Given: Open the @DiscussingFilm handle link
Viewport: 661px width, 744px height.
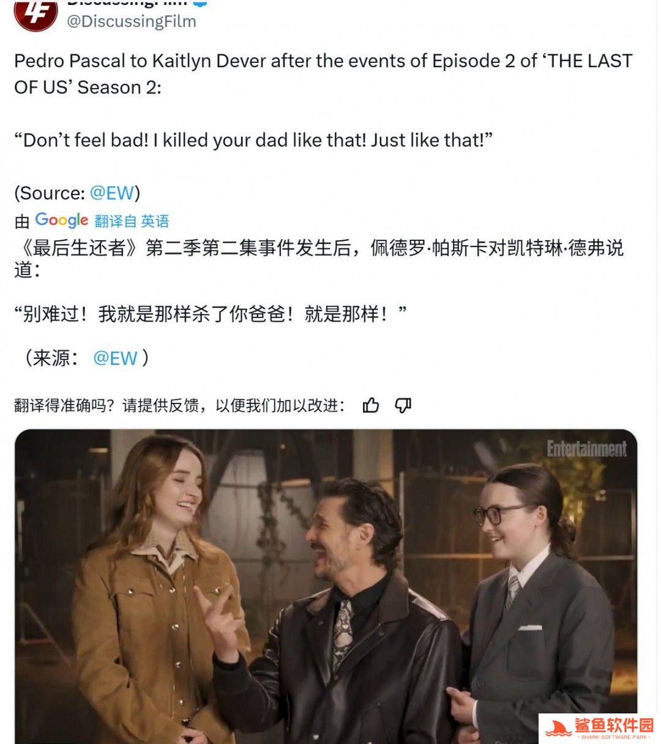Looking at the screenshot, I should click(132, 21).
